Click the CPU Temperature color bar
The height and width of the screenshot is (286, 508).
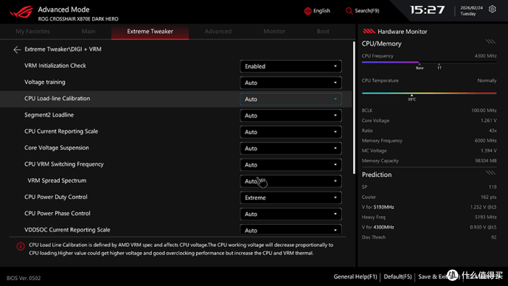click(429, 93)
